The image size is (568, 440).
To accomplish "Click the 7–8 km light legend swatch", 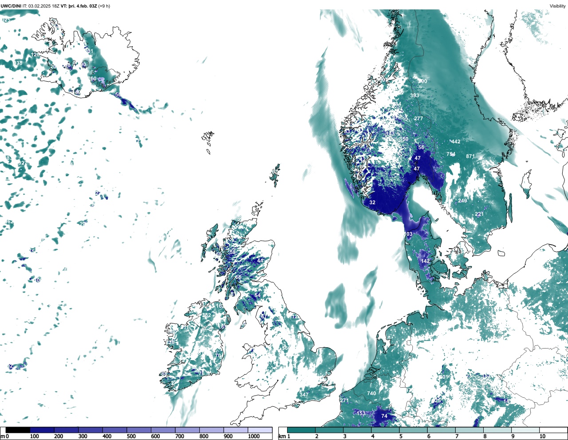I will pyautogui.click(x=469, y=430).
